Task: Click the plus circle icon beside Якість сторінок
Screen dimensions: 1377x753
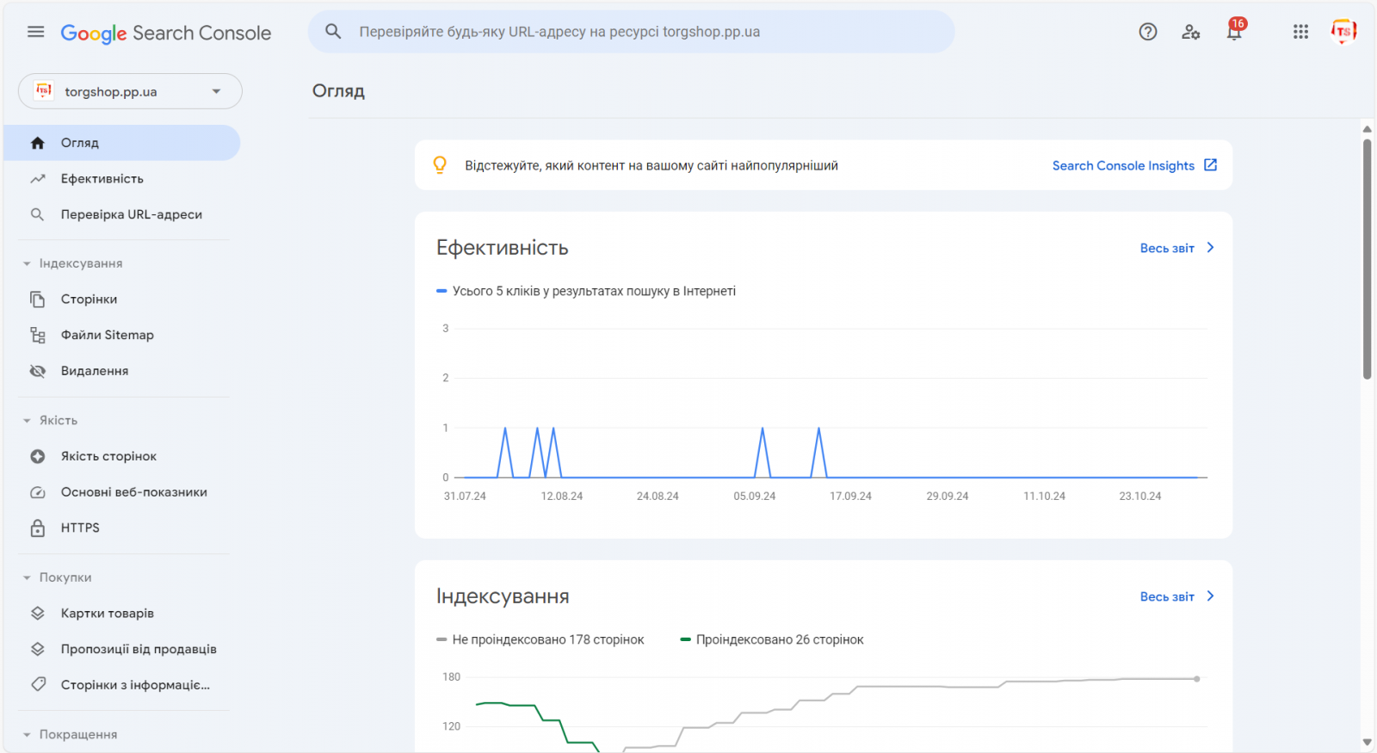Action: click(38, 456)
